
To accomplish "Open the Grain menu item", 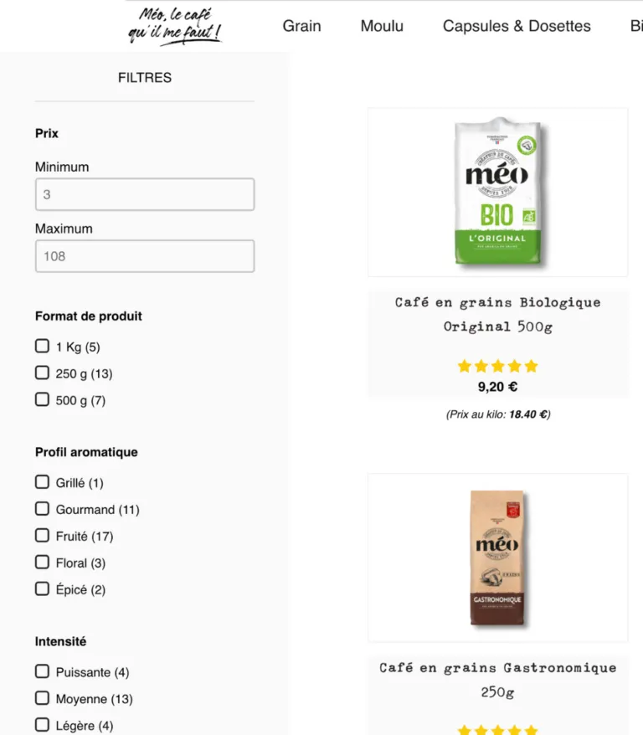I will [x=302, y=26].
